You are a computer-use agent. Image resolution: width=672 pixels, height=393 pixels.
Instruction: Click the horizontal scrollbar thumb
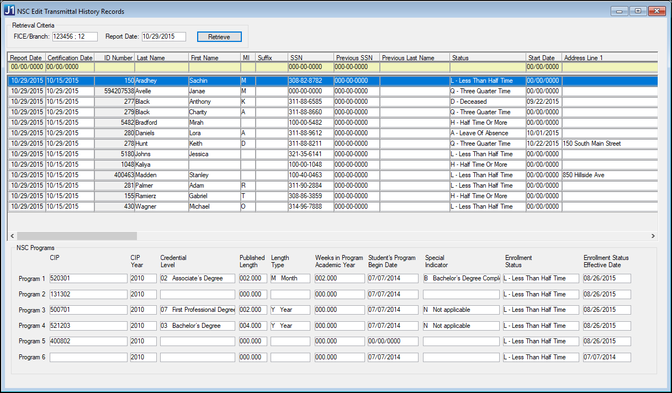(x=77, y=236)
